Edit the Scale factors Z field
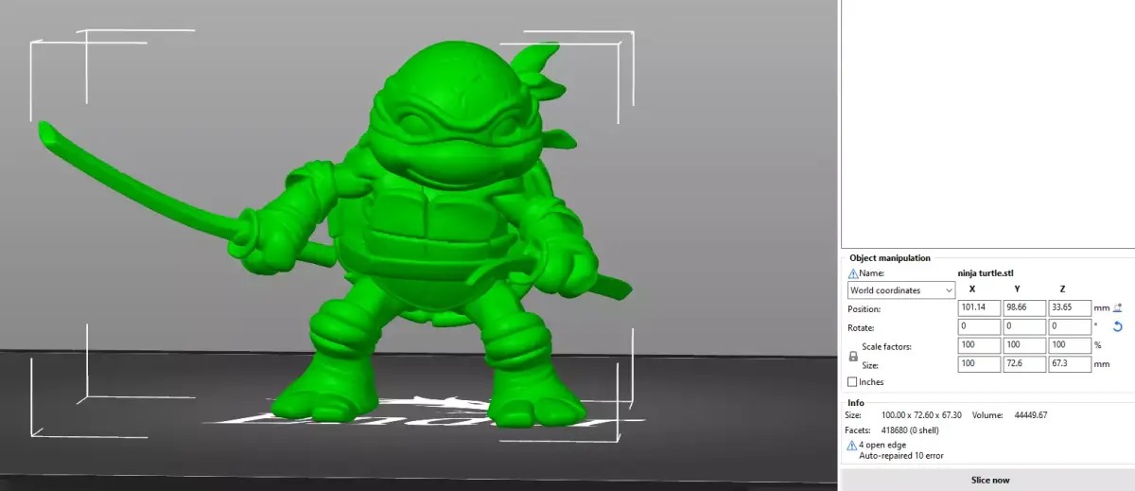 [x=1070, y=345]
